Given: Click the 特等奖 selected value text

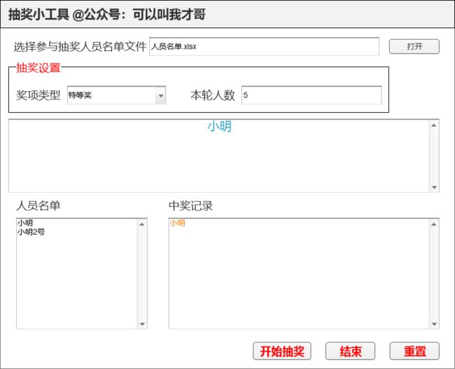Looking at the screenshot, I should (x=80, y=95).
